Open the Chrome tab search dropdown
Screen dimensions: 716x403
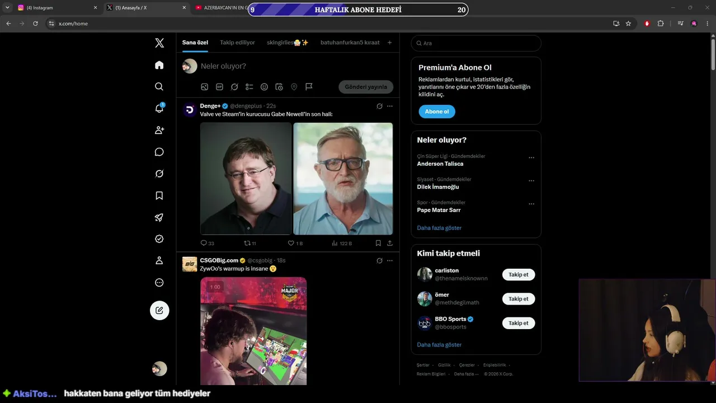7,8
